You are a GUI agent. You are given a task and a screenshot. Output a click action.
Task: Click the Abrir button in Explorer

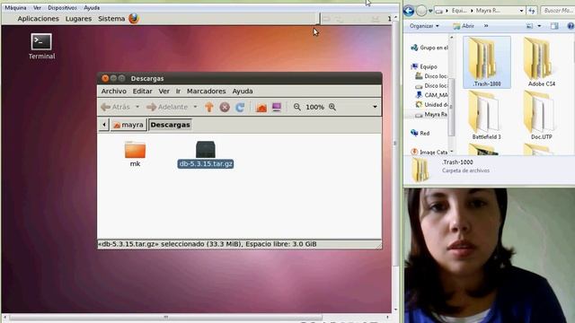coord(464,26)
